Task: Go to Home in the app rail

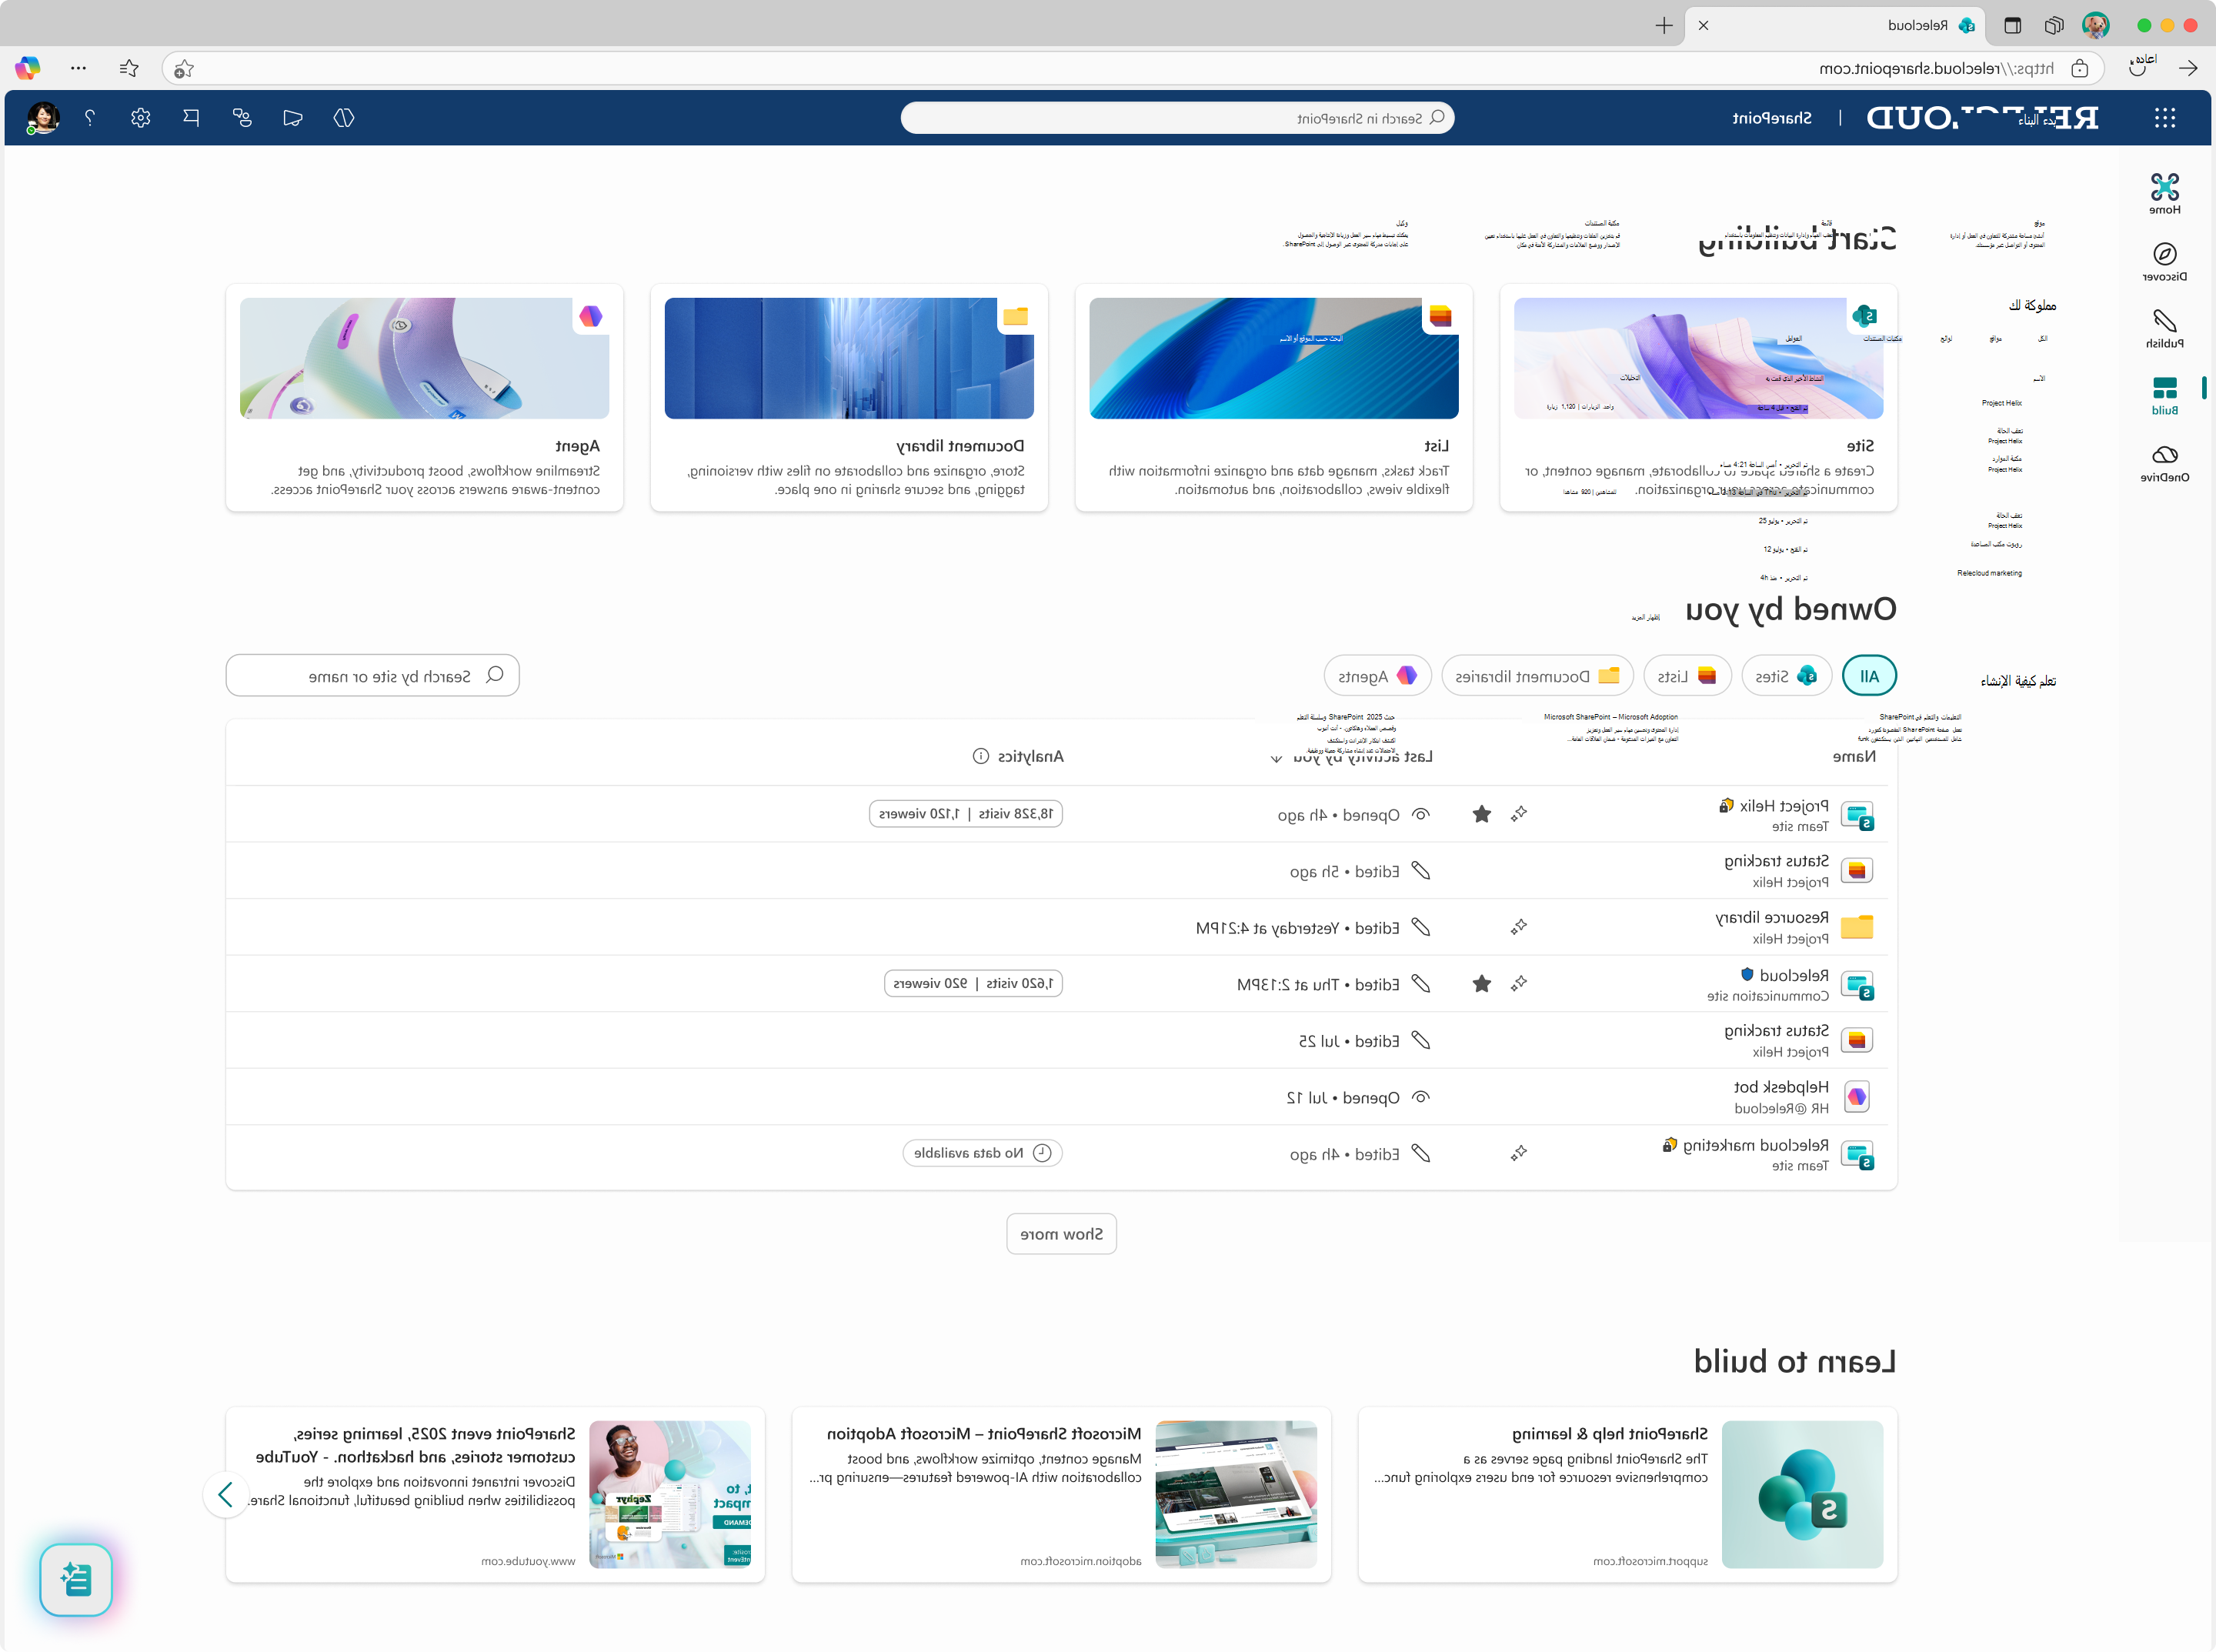Action: [2164, 194]
